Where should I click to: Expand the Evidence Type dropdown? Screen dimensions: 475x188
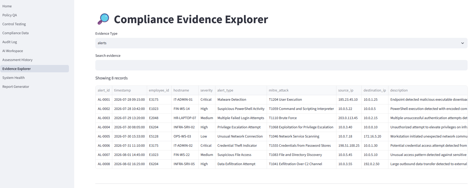click(x=281, y=43)
